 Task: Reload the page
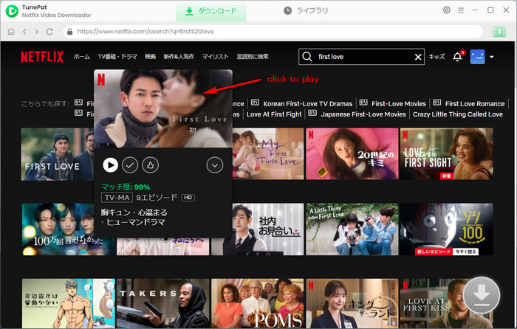[49, 32]
